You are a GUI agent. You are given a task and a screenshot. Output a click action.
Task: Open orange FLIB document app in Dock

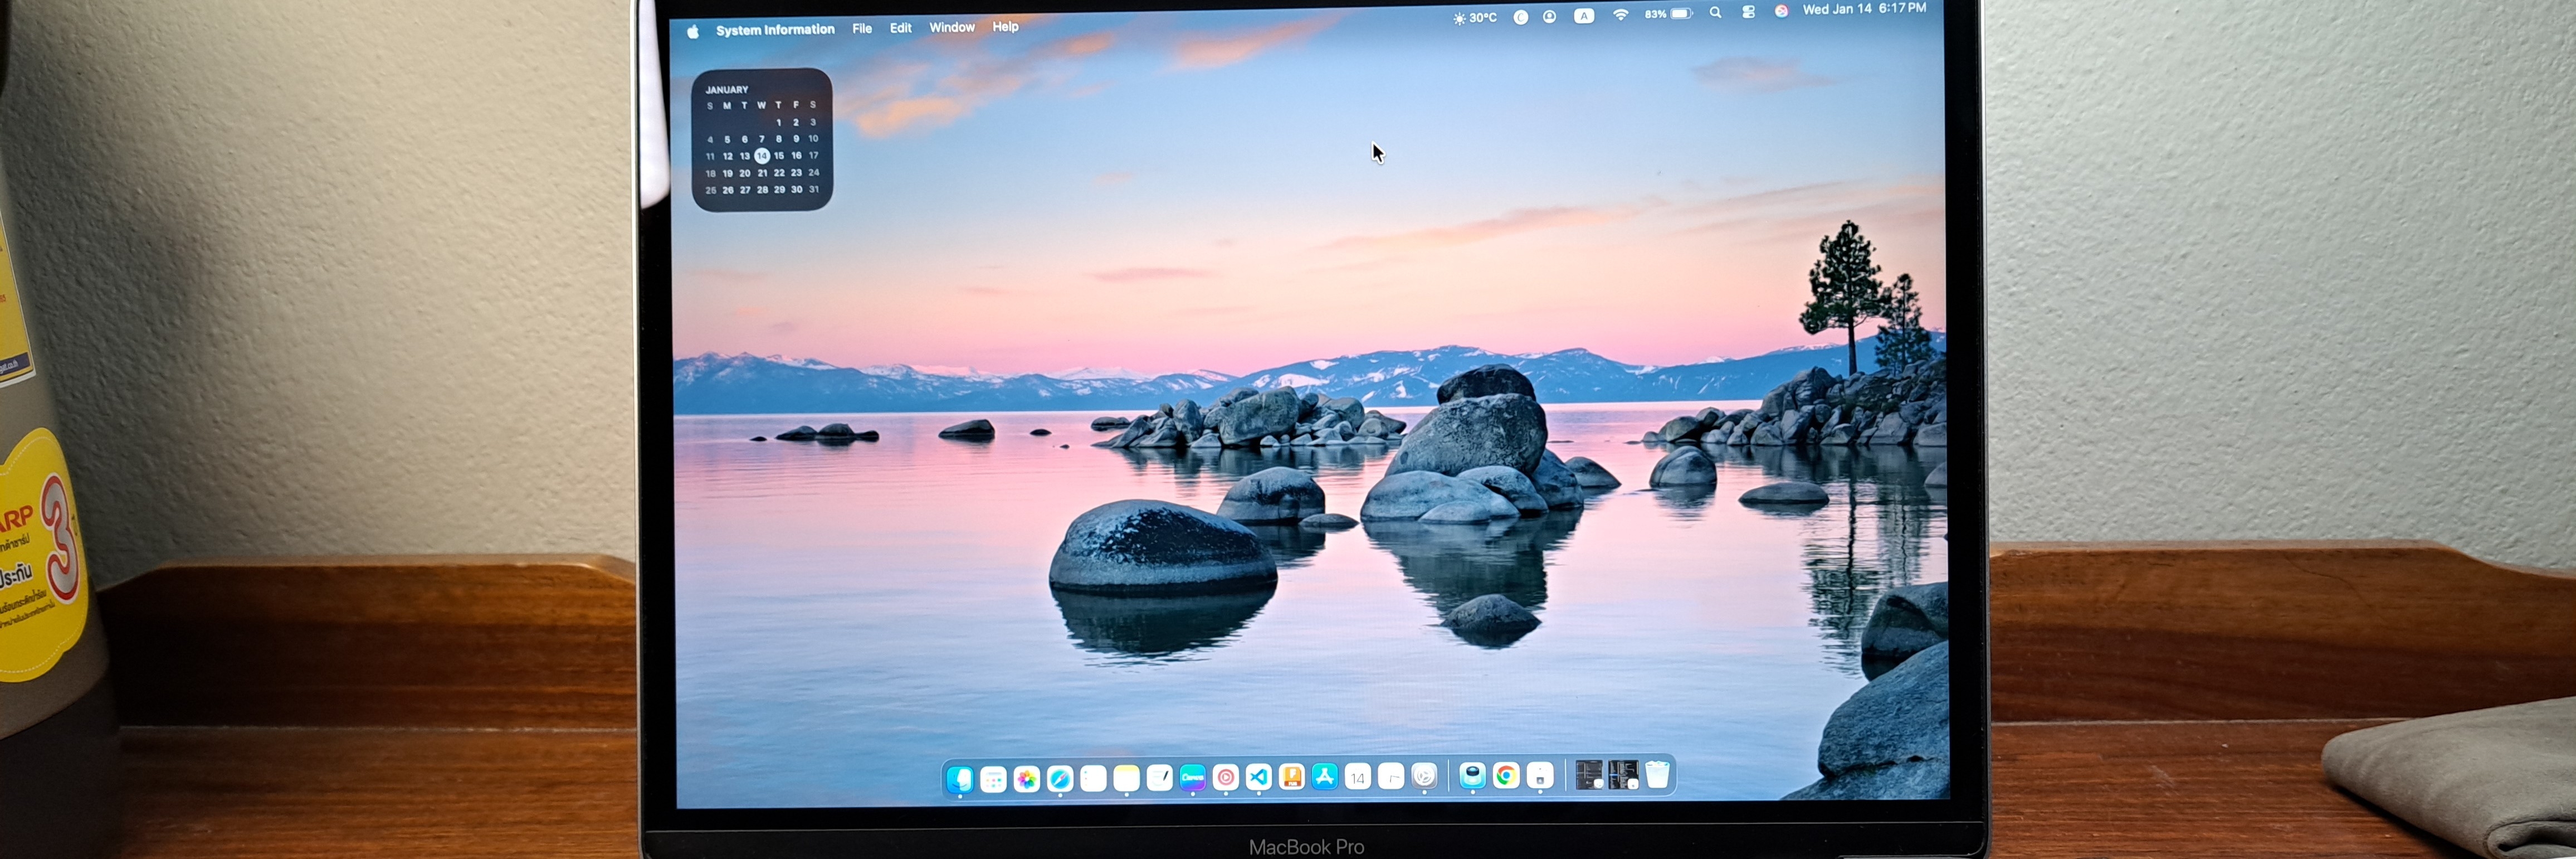pyautogui.click(x=1292, y=778)
